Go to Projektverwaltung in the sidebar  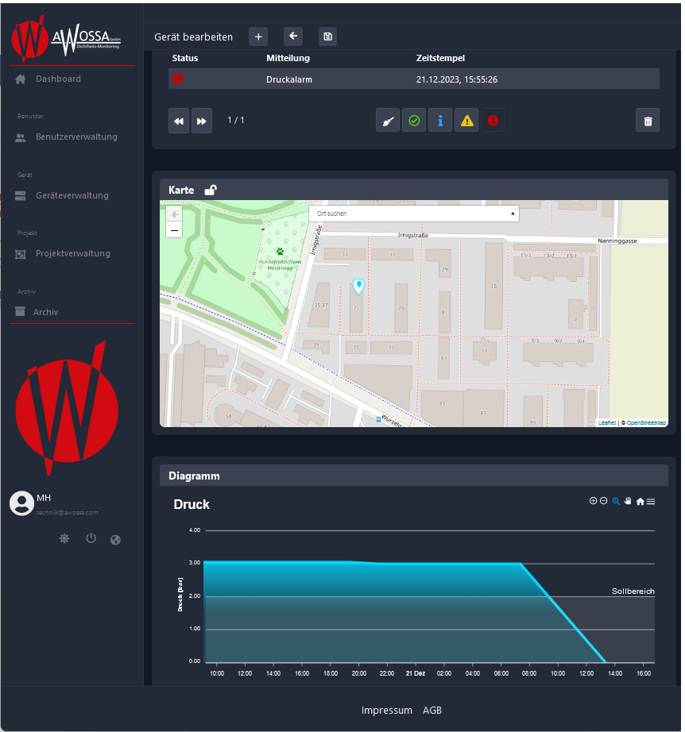pos(72,253)
